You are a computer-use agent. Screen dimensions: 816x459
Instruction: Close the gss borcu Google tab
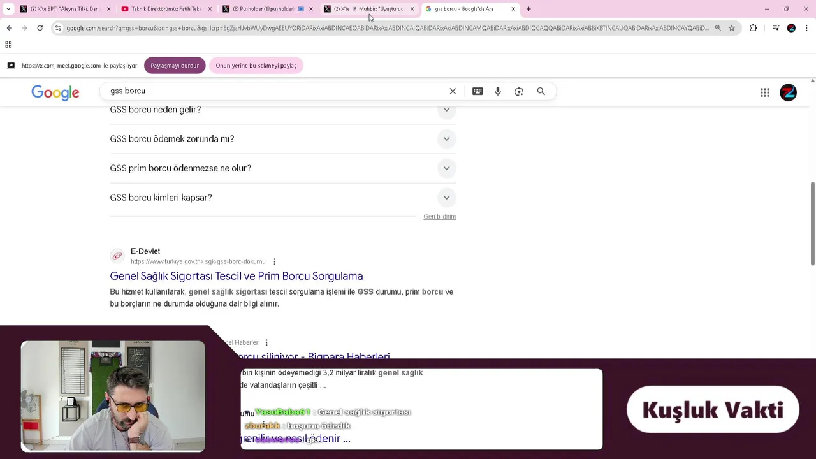pyautogui.click(x=513, y=9)
